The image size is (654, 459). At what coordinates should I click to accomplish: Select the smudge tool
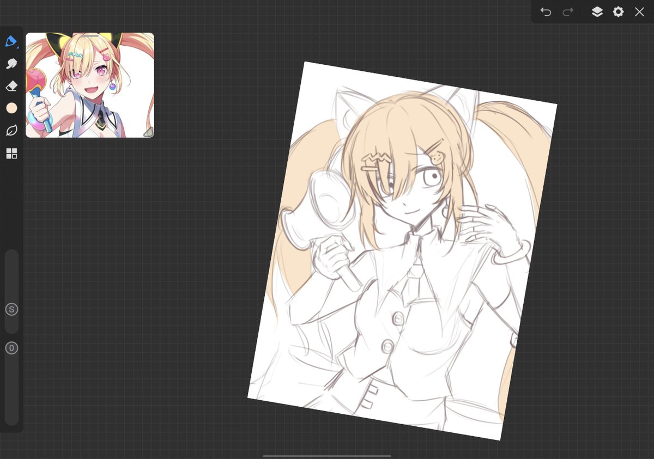coord(11,64)
